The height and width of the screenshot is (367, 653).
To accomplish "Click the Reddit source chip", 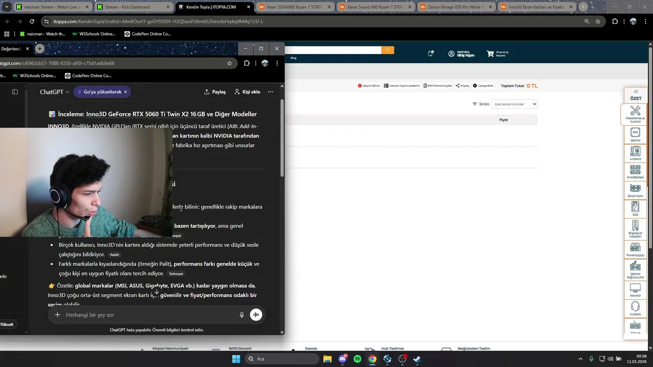I will (114, 254).
